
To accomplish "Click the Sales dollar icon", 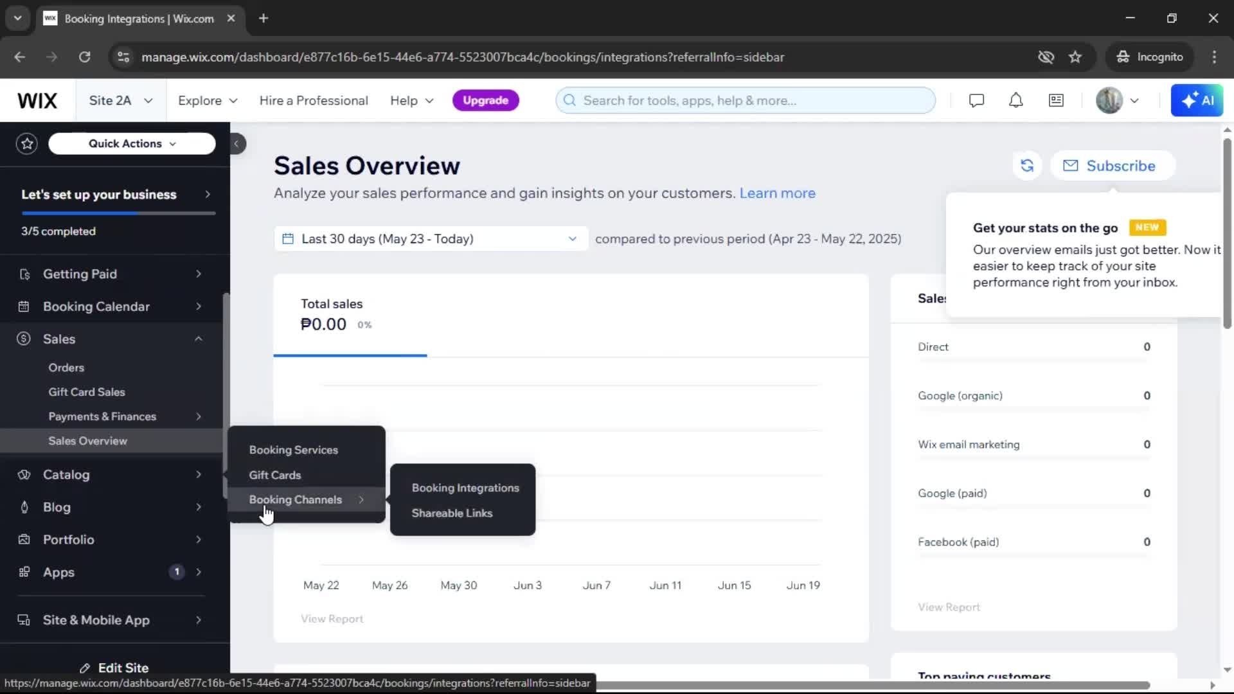I will click(x=24, y=339).
